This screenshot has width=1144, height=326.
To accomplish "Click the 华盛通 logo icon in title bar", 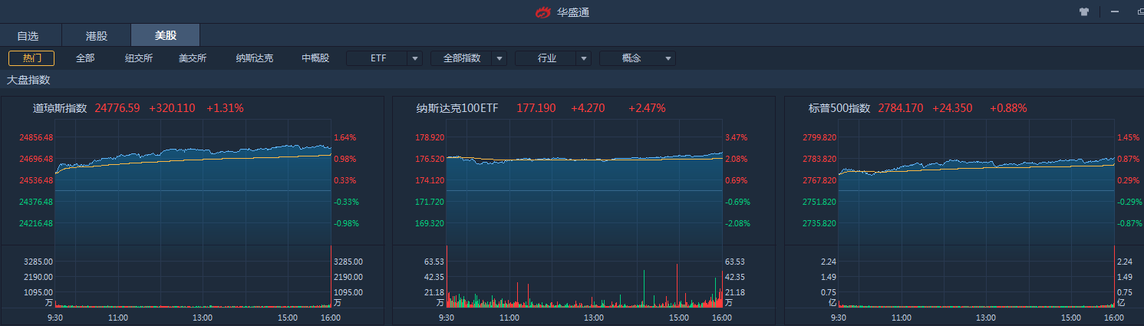I will point(543,12).
